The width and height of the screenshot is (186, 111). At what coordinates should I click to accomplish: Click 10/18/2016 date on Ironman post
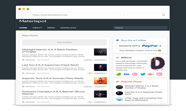point(43,87)
